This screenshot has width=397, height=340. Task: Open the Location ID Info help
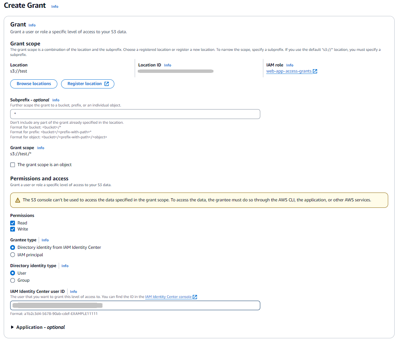point(168,65)
